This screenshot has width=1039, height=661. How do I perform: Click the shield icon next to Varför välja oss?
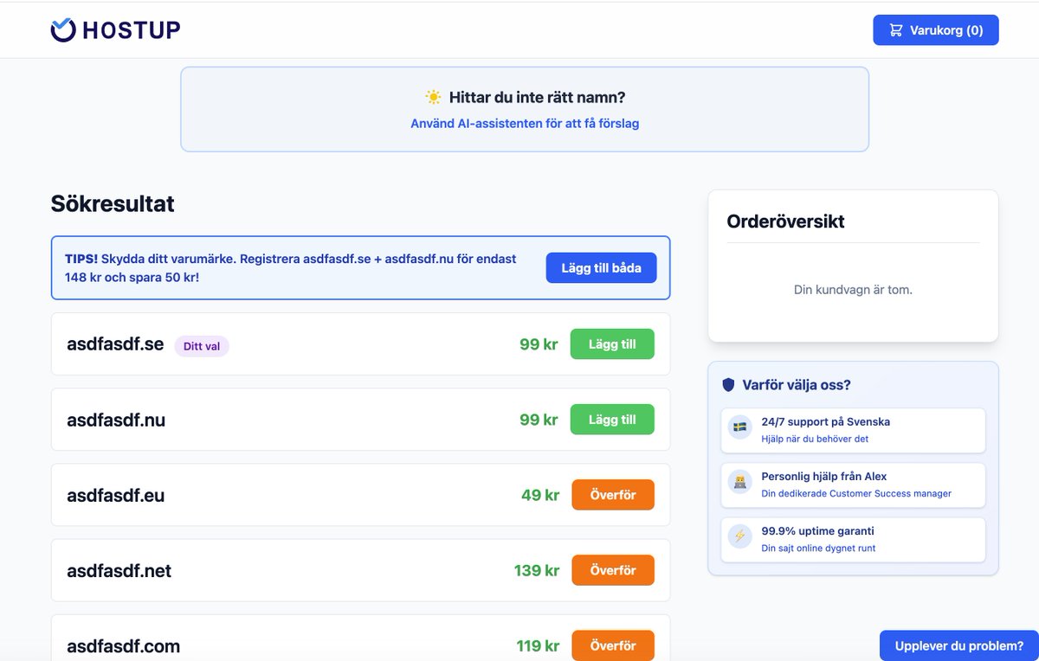(728, 385)
